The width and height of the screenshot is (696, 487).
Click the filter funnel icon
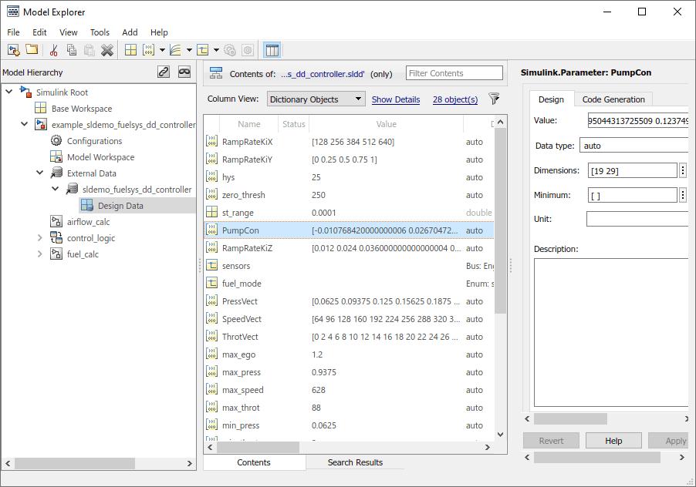[x=495, y=99]
